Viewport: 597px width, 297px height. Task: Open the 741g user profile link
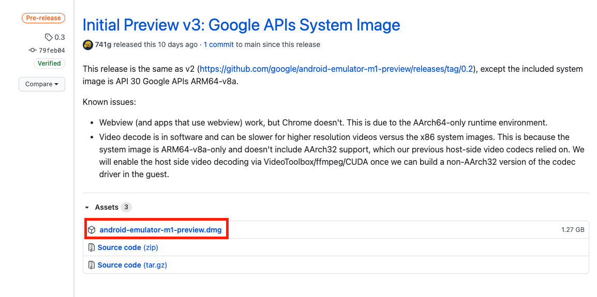pyautogui.click(x=103, y=44)
